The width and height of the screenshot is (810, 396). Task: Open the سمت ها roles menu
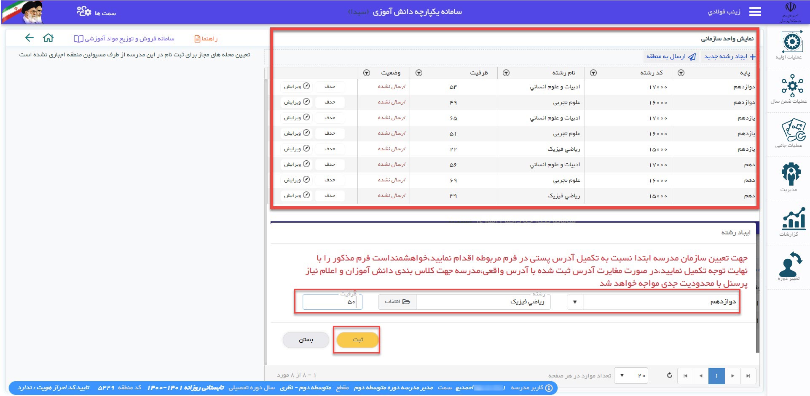click(x=96, y=12)
